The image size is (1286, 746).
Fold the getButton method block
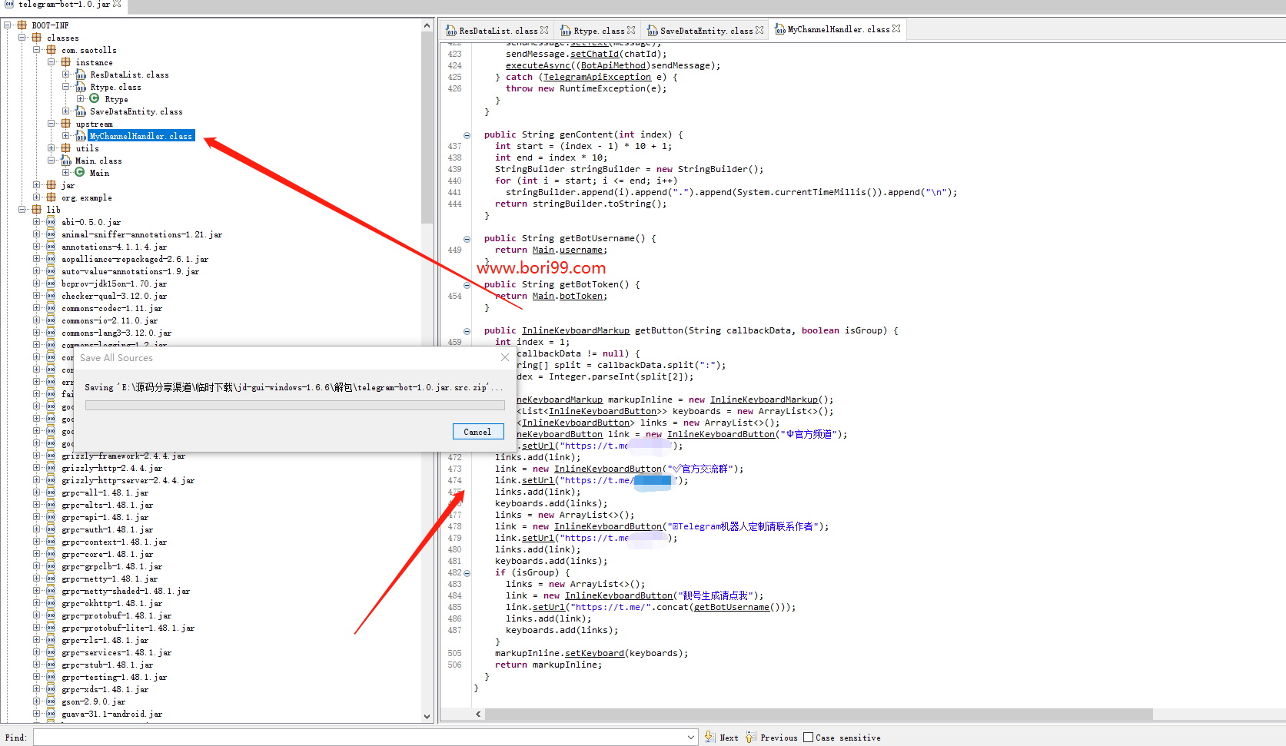click(467, 330)
